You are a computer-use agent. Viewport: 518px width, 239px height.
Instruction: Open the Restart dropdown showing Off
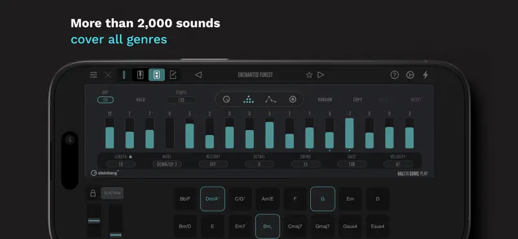pyautogui.click(x=213, y=164)
